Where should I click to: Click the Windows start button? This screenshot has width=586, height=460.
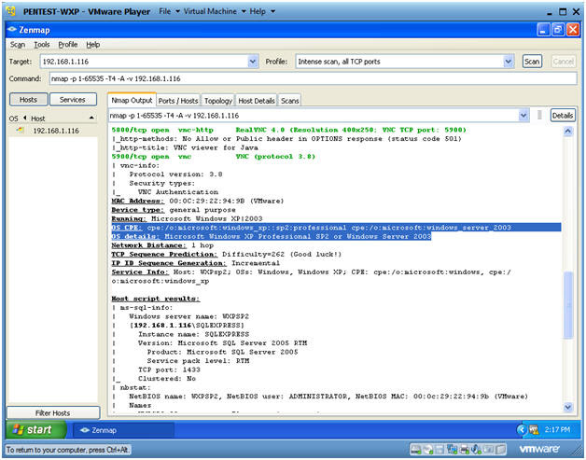pyautogui.click(x=35, y=430)
